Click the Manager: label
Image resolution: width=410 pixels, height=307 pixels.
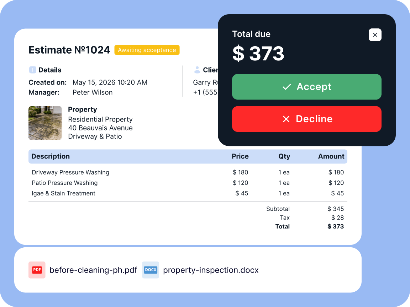[44, 92]
